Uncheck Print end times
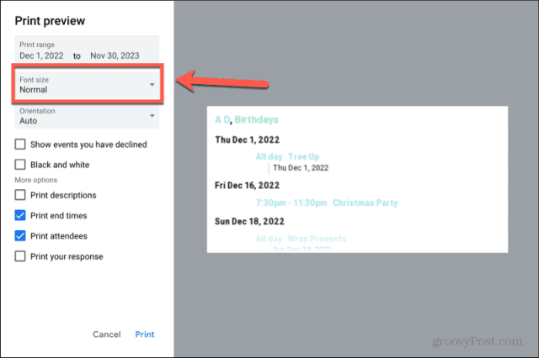Image resolution: width=539 pixels, height=358 pixels. 20,215
